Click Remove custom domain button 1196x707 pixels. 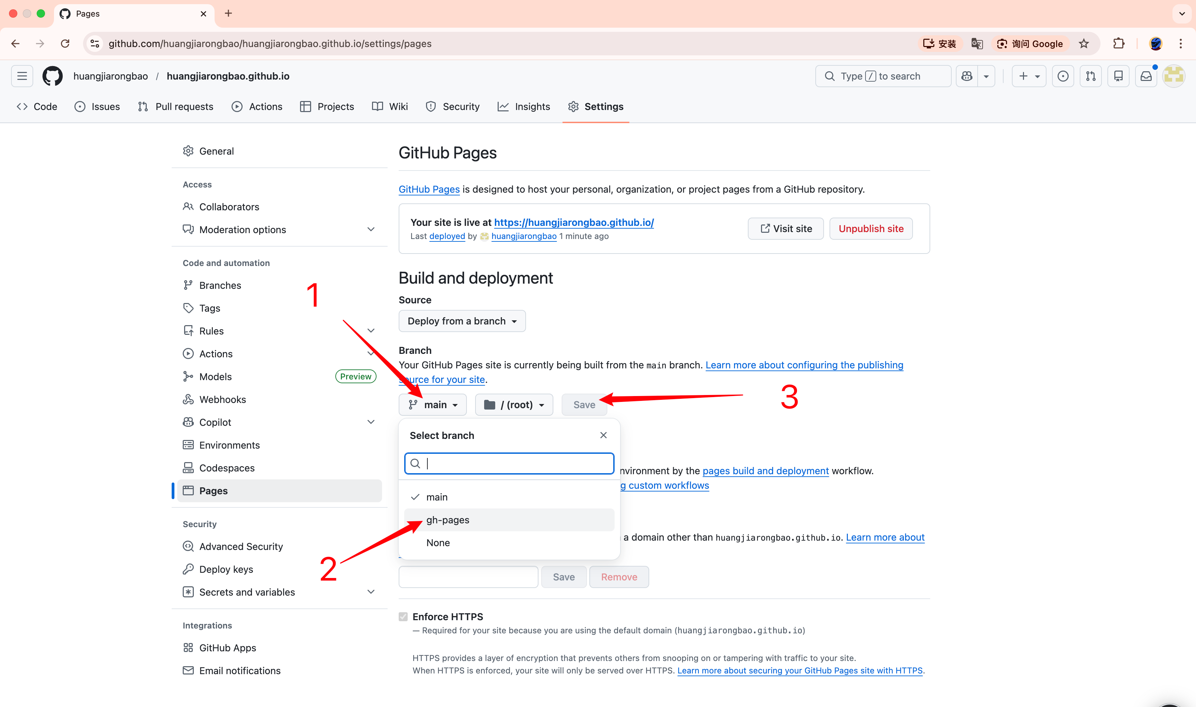click(619, 577)
